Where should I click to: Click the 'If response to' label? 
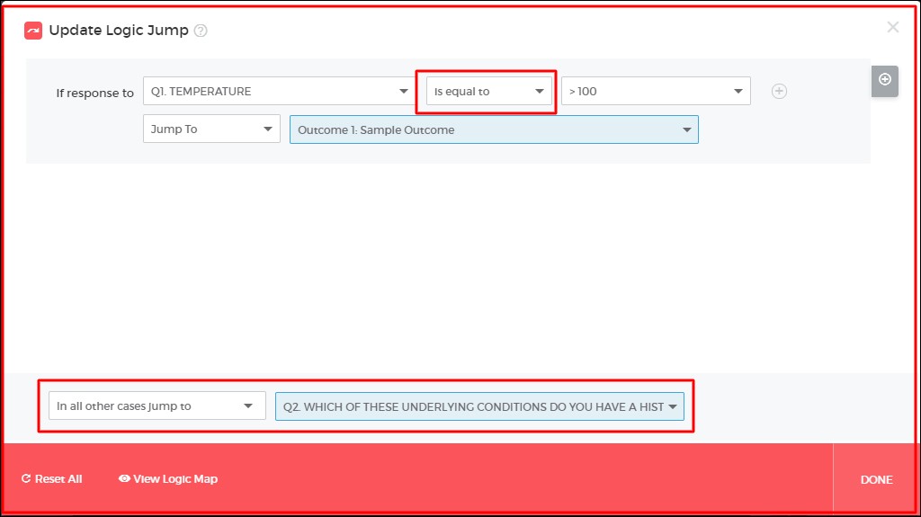94,93
